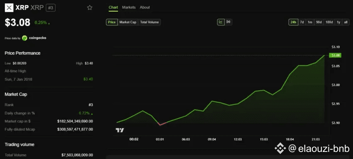Set chart range to 90d
Viewport: 353px width, 159px height.
tap(319, 22)
